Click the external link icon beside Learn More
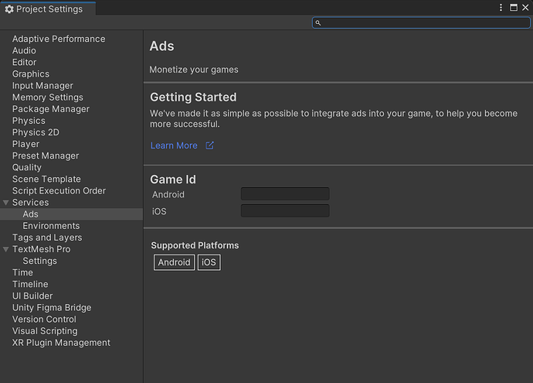The width and height of the screenshot is (533, 383). pos(209,145)
